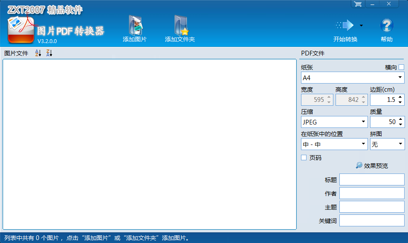Click the author (作者) input field
Viewport: 408px width, 243px height.
(372, 193)
